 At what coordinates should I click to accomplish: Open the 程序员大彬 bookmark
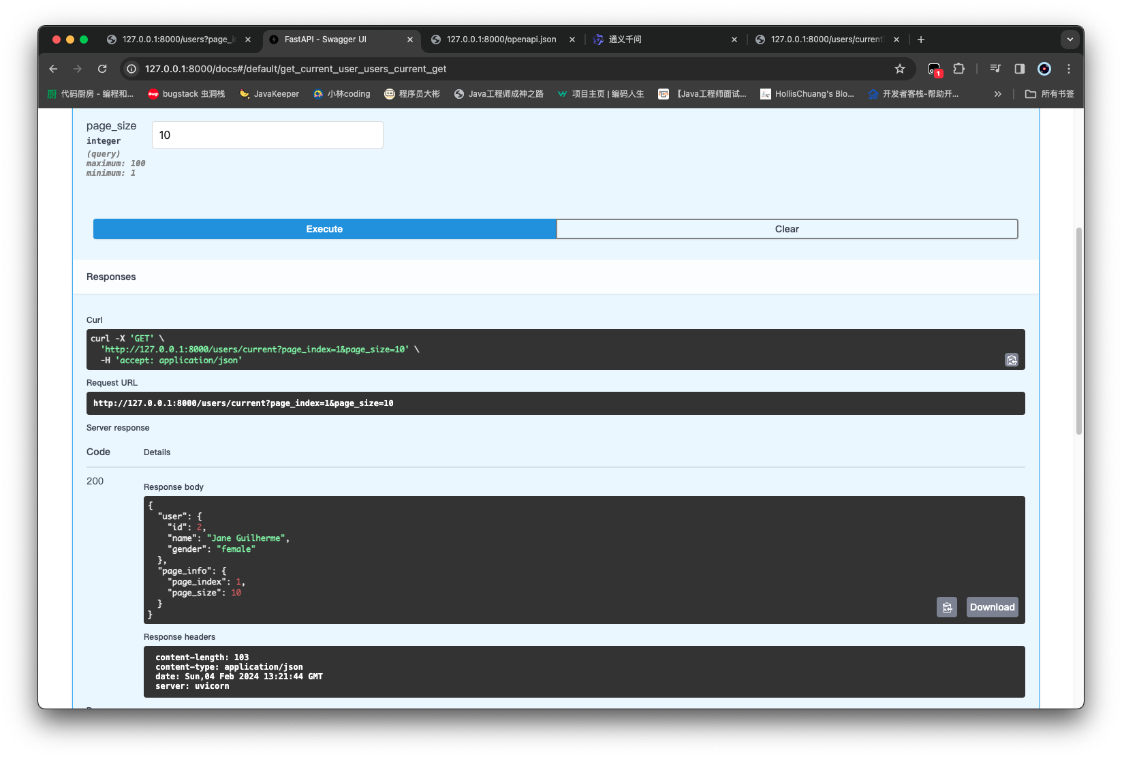[x=412, y=94]
